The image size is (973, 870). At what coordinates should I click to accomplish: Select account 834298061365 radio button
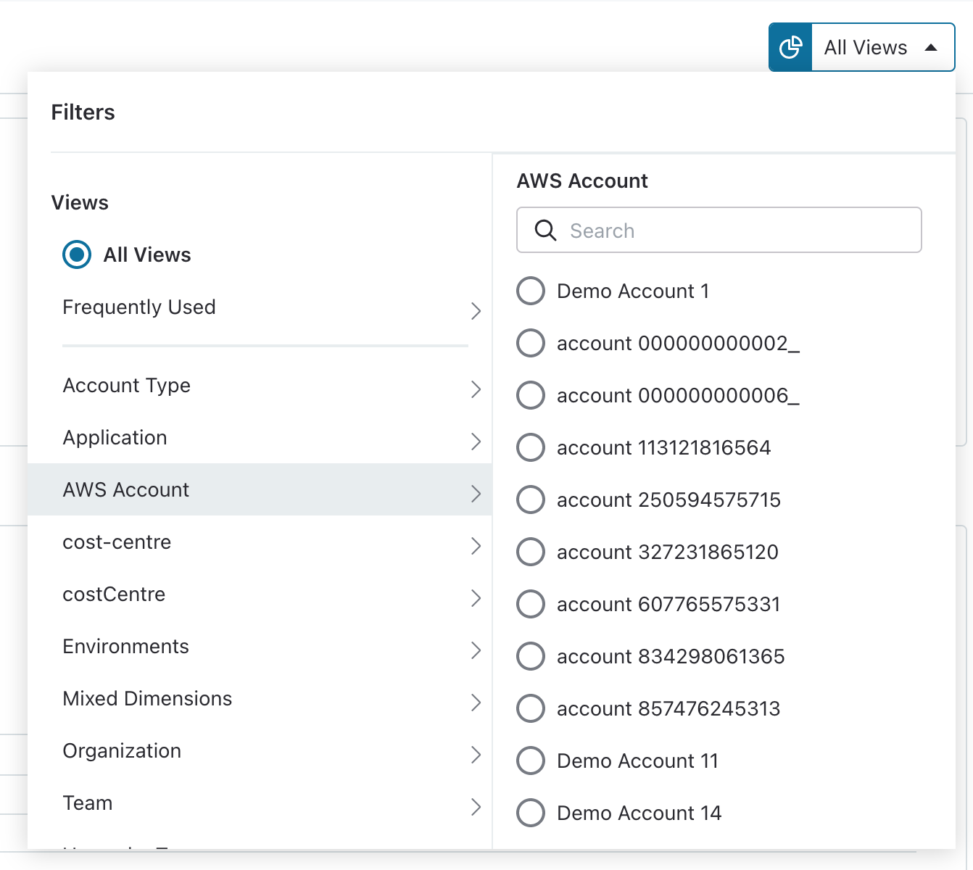[x=531, y=656]
